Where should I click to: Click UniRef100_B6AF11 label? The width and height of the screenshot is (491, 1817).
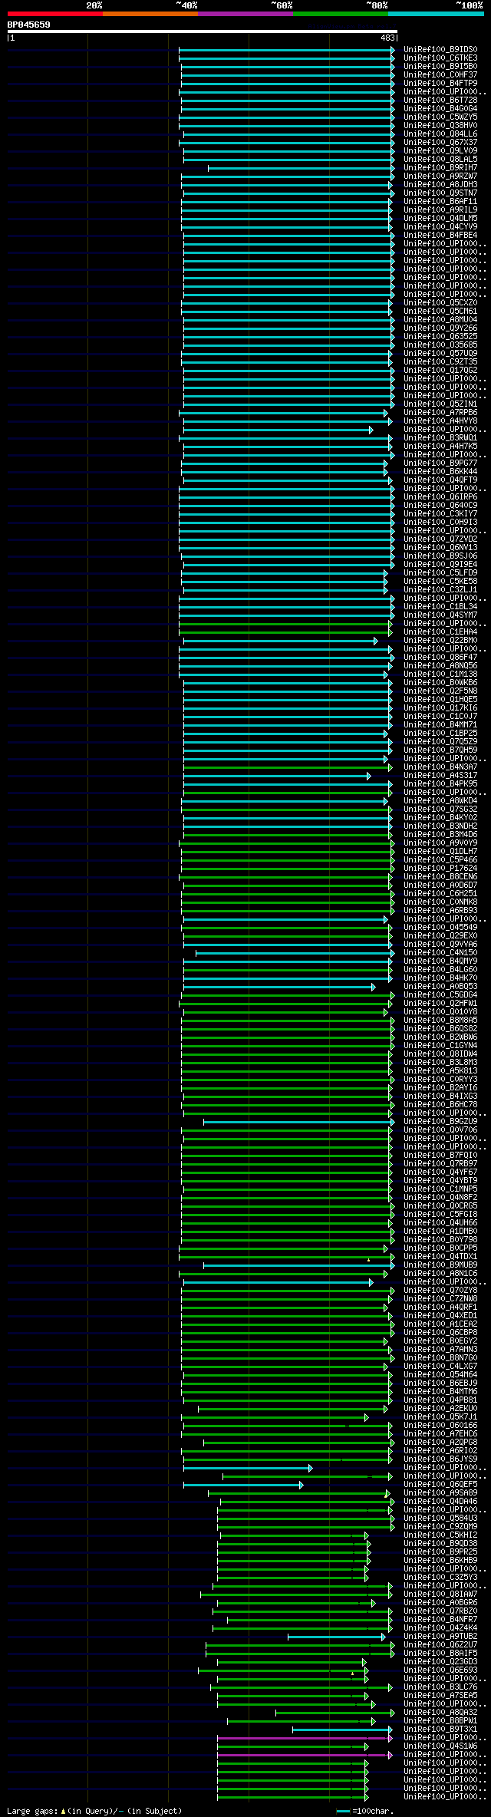[x=440, y=201]
